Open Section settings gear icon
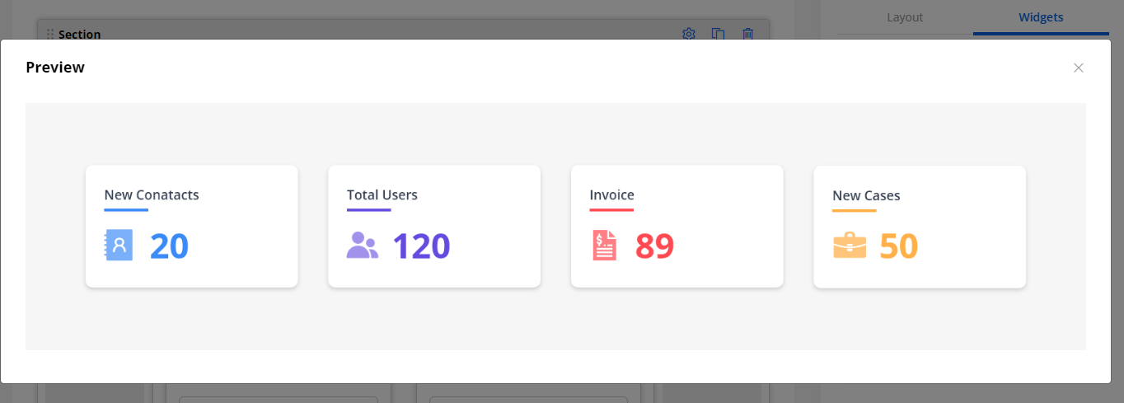The image size is (1124, 403). tap(689, 34)
